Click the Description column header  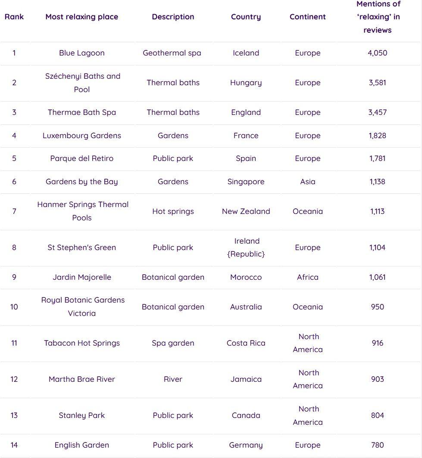(173, 17)
